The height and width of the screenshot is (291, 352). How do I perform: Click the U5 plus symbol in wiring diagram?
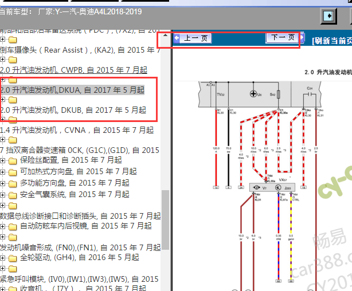click(253, 94)
